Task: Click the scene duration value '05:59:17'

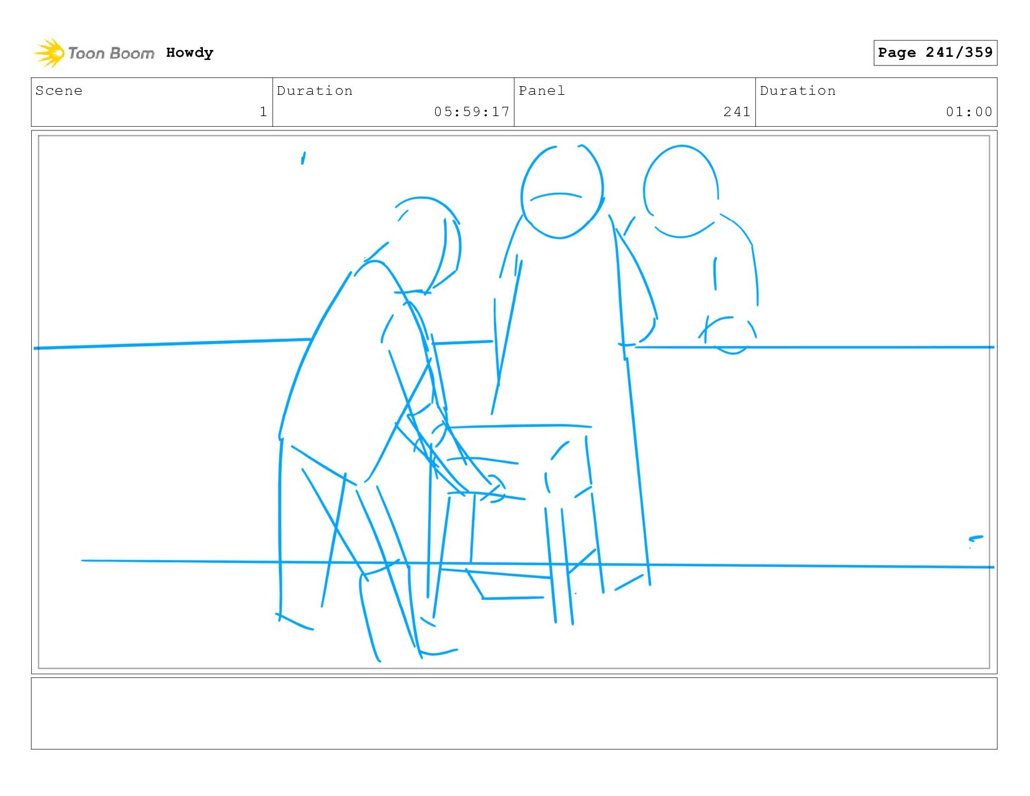Action: pos(472,112)
